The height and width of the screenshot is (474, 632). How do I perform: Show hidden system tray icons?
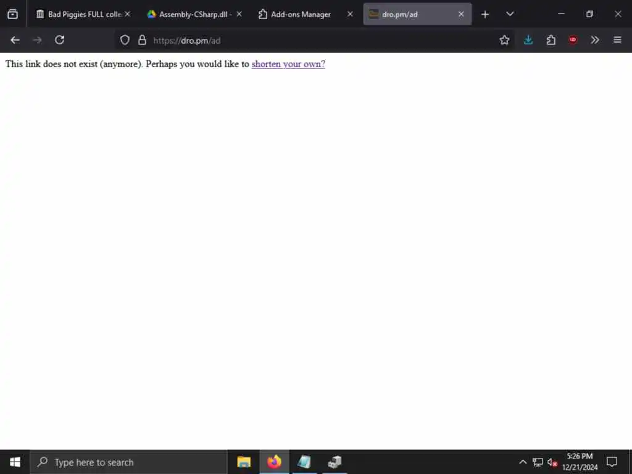[x=523, y=462]
